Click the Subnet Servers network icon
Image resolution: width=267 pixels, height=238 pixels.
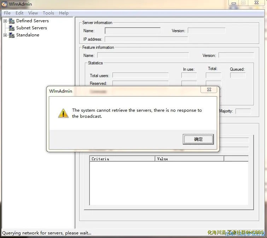pyautogui.click(x=12, y=28)
